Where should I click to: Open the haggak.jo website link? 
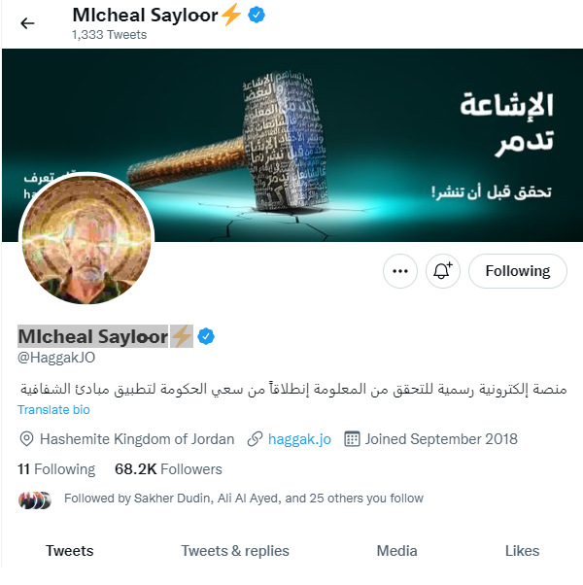click(299, 439)
